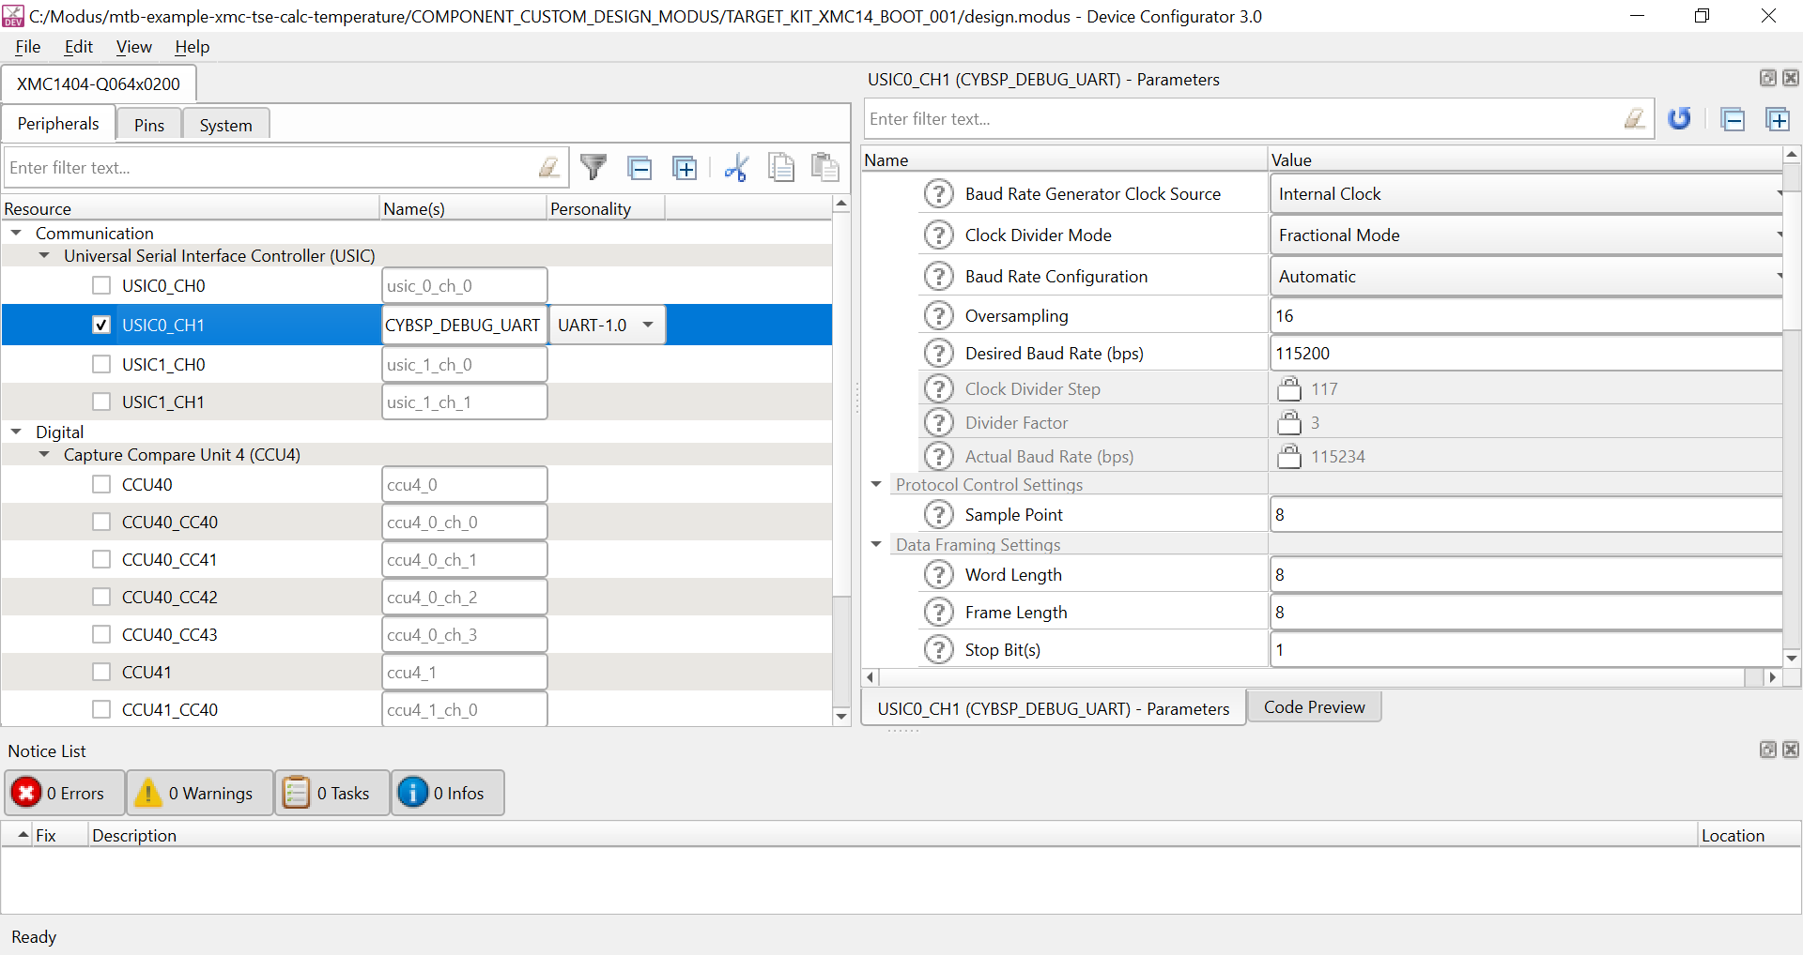Switch to the Pins tab
Viewport: 1803px width, 955px height.
[x=149, y=125]
